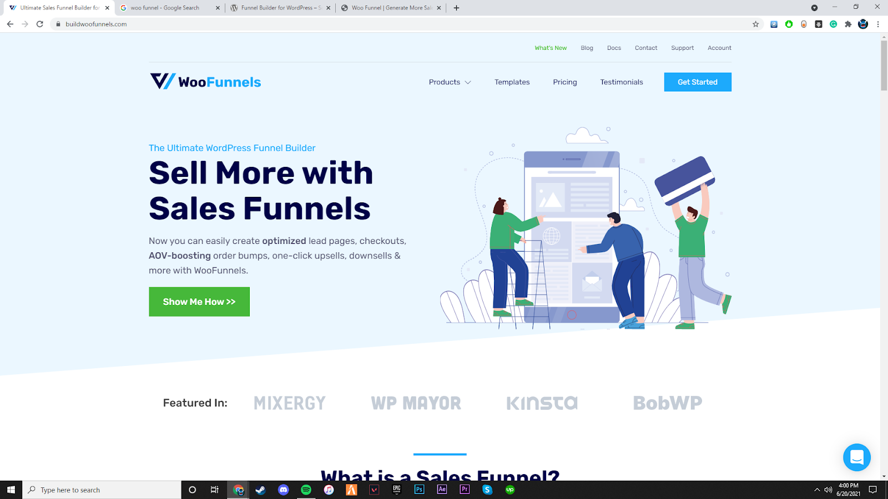Close the Ultimate Sales Funnel Builder tab
Image resolution: width=888 pixels, height=499 pixels.
[107, 8]
